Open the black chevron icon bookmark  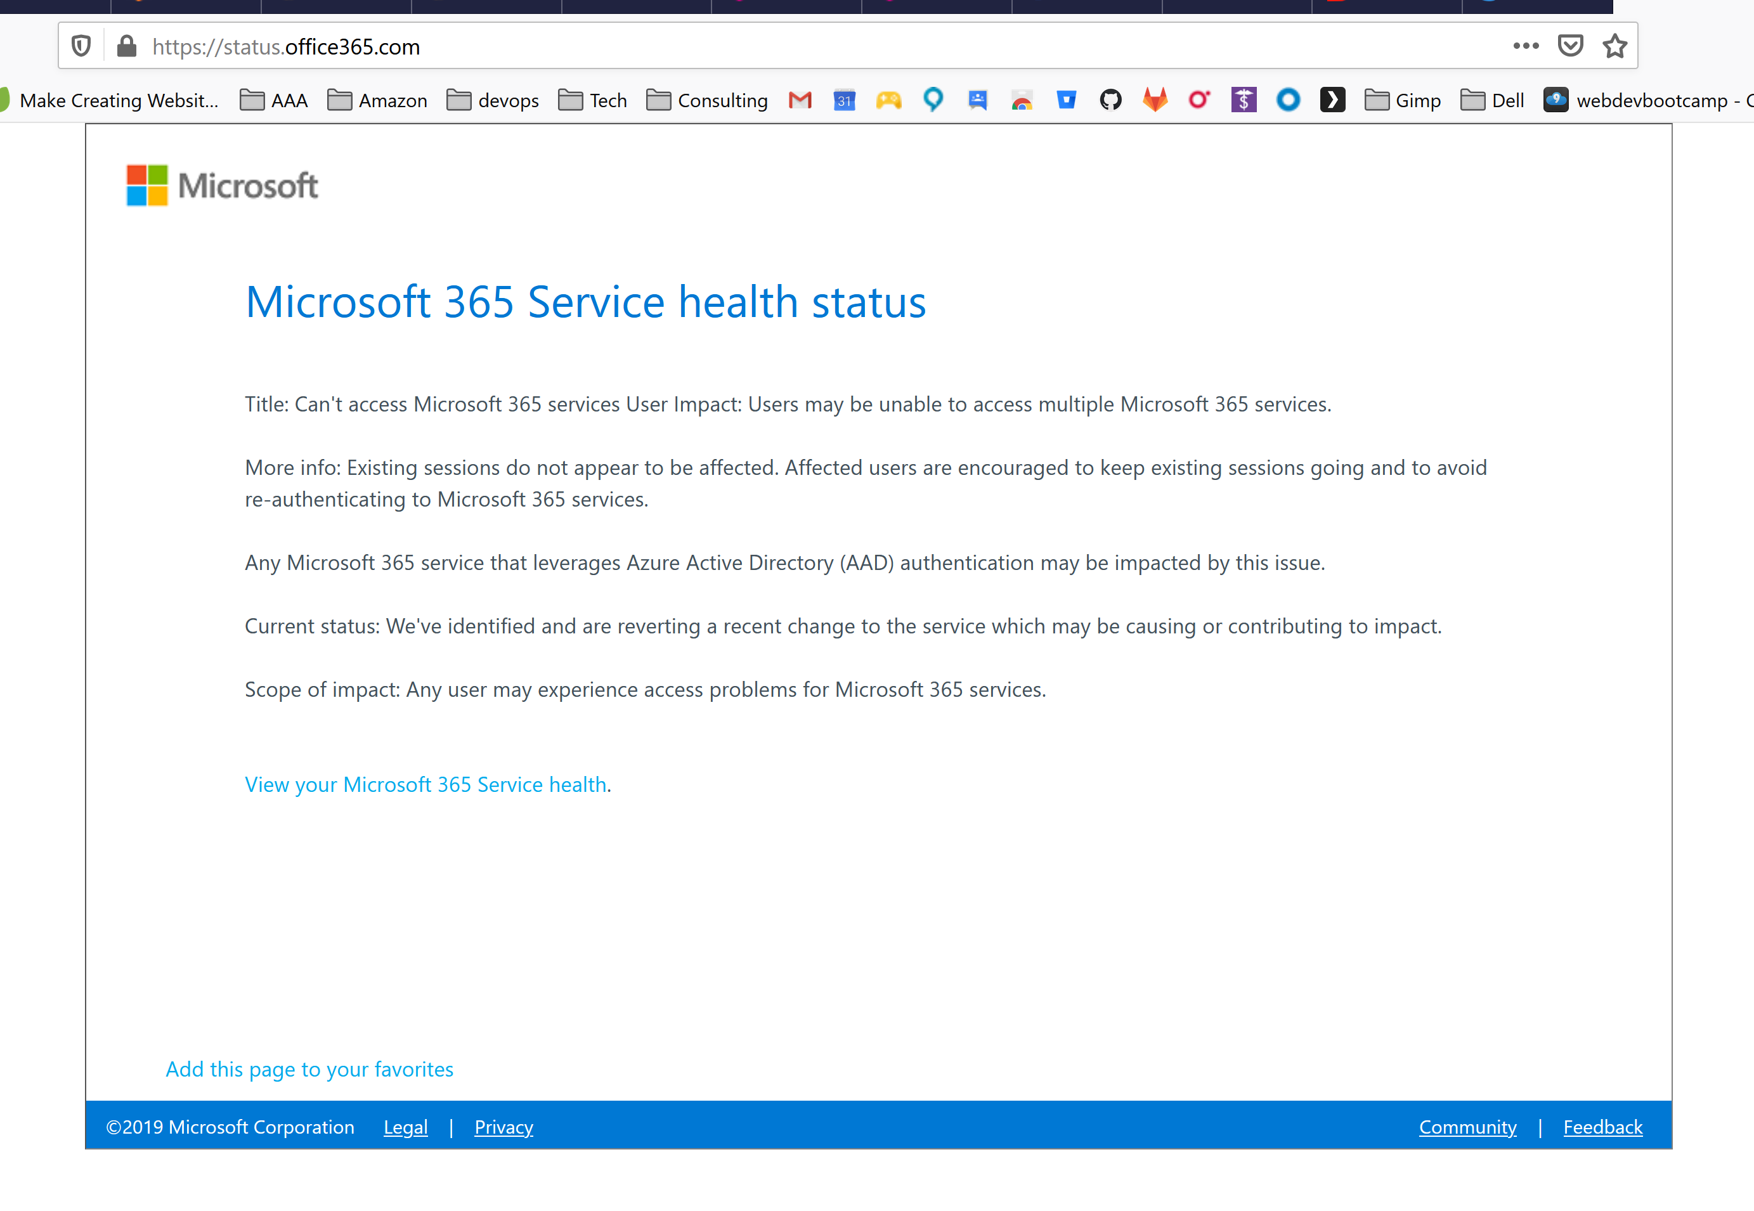[1333, 100]
